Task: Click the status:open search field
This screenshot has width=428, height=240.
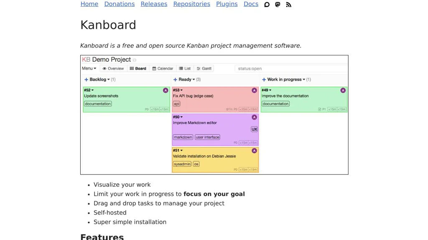Action: [291, 68]
